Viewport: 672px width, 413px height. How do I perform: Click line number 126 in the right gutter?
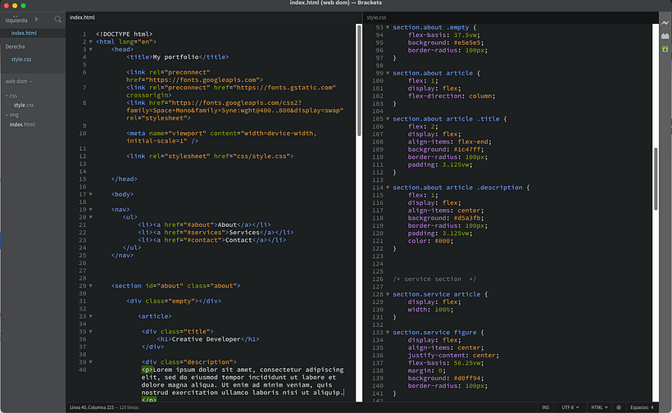(378, 279)
